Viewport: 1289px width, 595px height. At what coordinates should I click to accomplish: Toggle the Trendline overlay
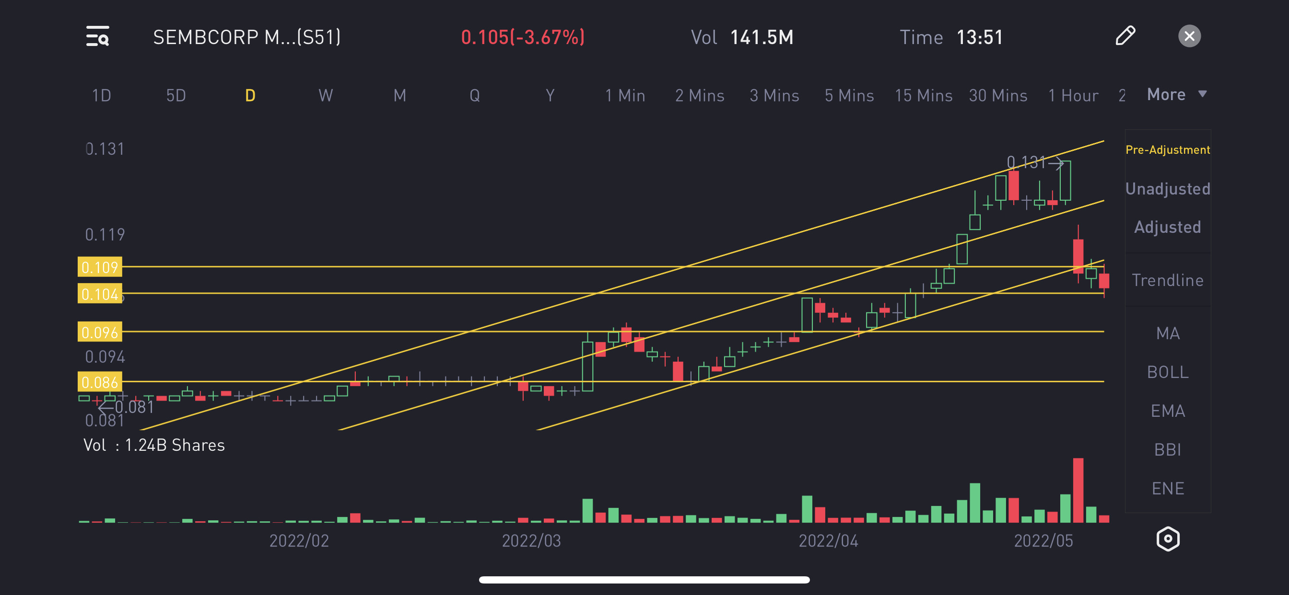coord(1167,280)
